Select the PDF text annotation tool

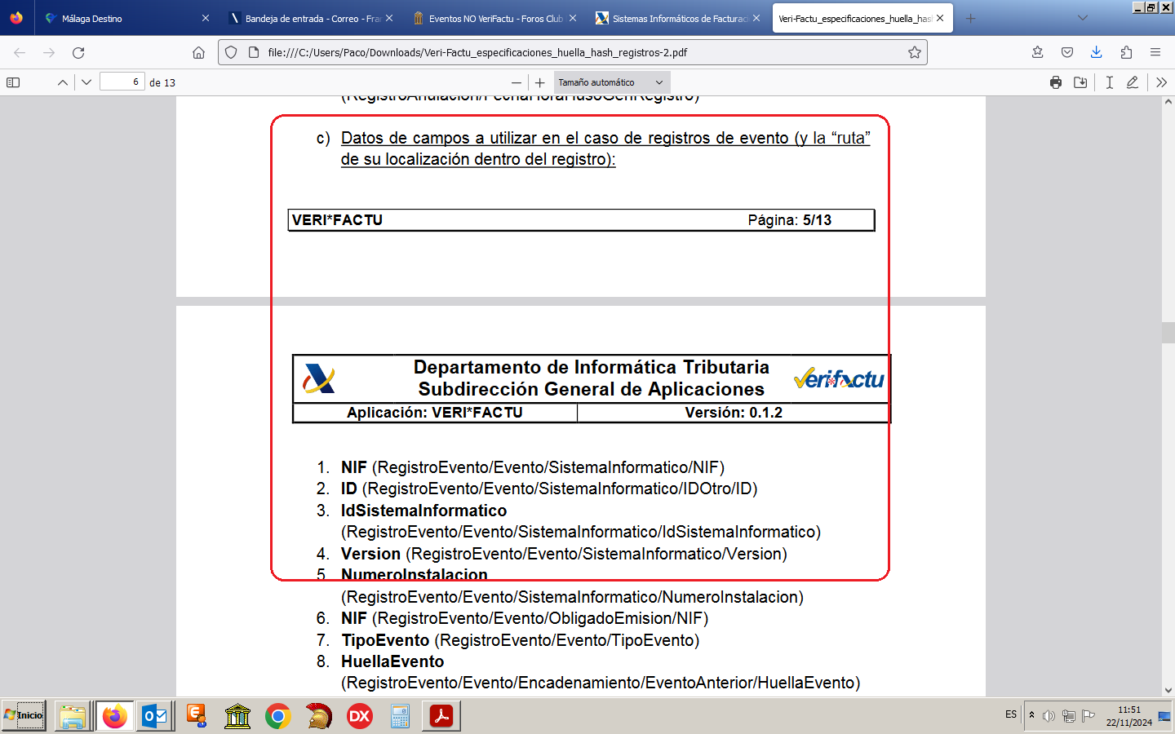click(x=1110, y=82)
